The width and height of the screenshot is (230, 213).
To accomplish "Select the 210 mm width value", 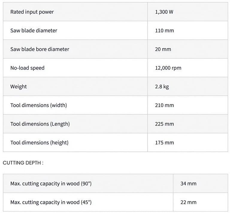I will [164, 105].
